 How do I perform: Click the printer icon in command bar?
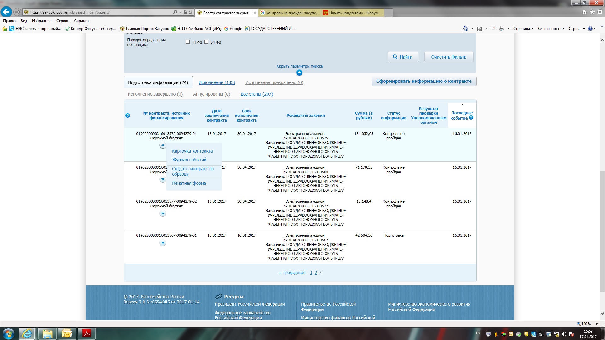501,29
